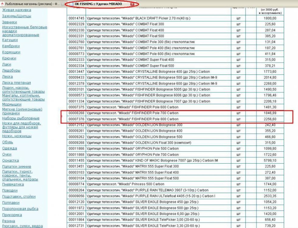Open Ножи для ледобуров link

pos(22,127)
